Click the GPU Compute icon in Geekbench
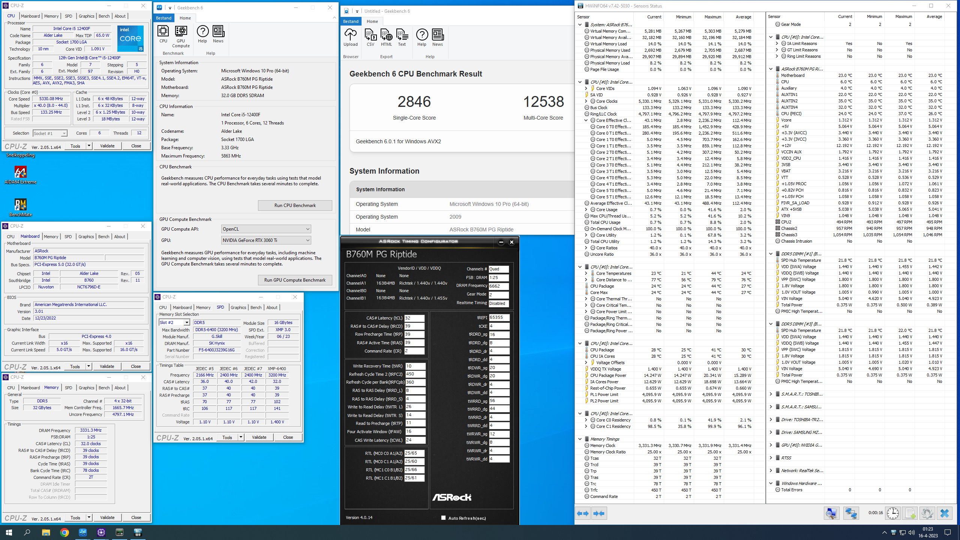This screenshot has height=540, width=960. click(181, 36)
